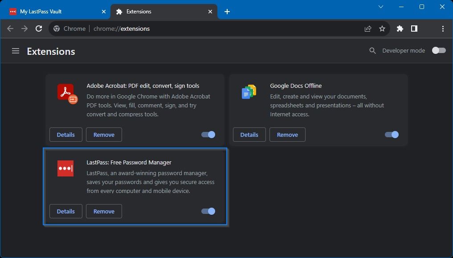Open the Extensions page hamburger menu
453x258 pixels.
pos(16,51)
